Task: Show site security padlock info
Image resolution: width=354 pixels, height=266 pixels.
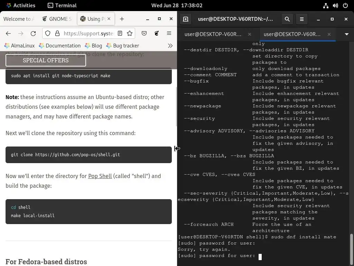Action: [x=57, y=34]
